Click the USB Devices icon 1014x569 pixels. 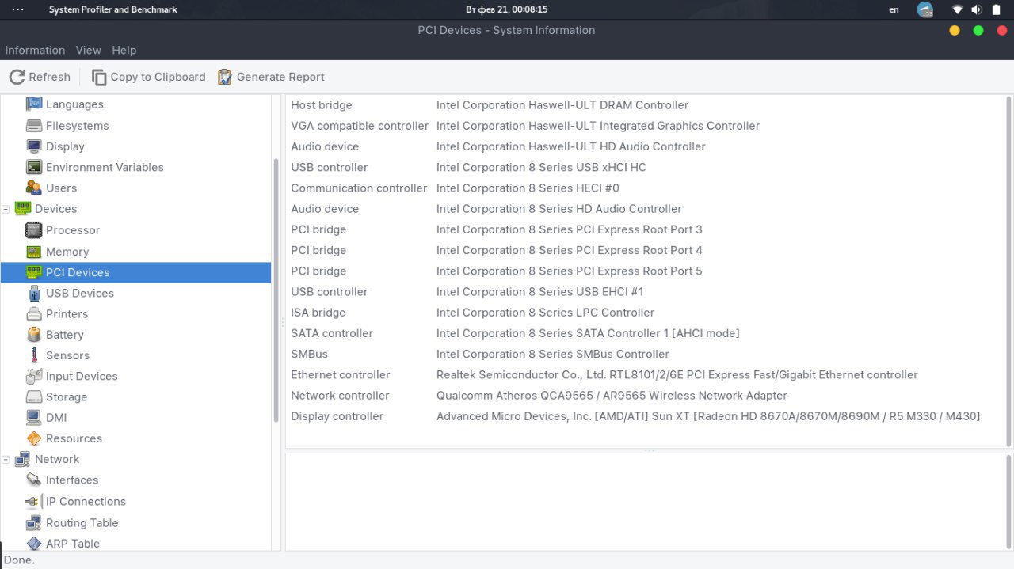pos(33,293)
